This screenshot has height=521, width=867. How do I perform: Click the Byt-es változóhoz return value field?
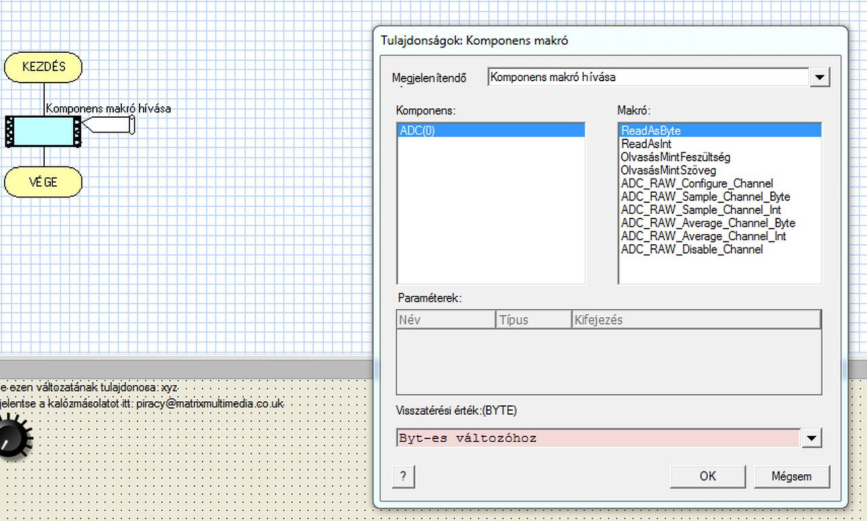(599, 438)
